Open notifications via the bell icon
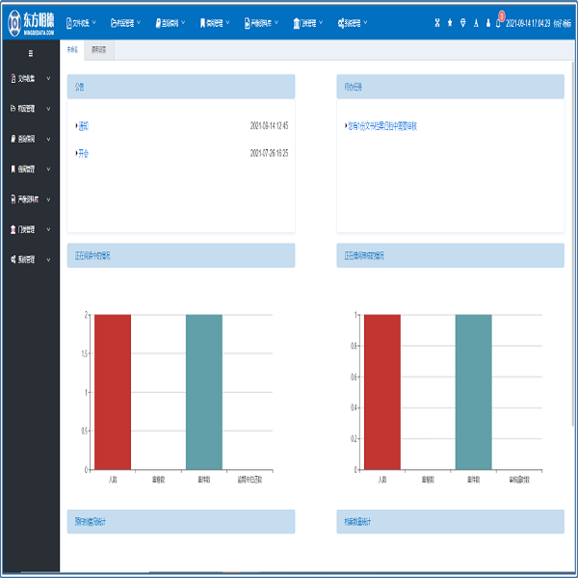 tap(499, 22)
